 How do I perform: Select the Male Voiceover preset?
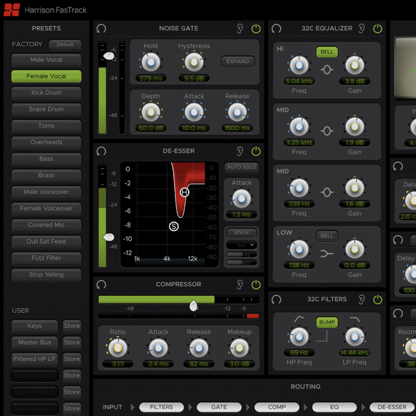click(x=46, y=192)
